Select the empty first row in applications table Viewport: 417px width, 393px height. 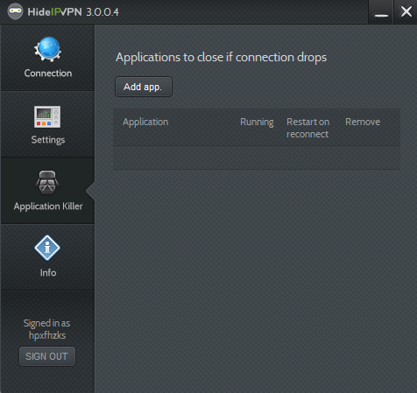point(257,158)
